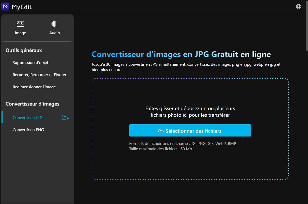The height and width of the screenshot is (204, 308).
Task: Click the Convertisseur d'images en JPG title
Action: 181,54
